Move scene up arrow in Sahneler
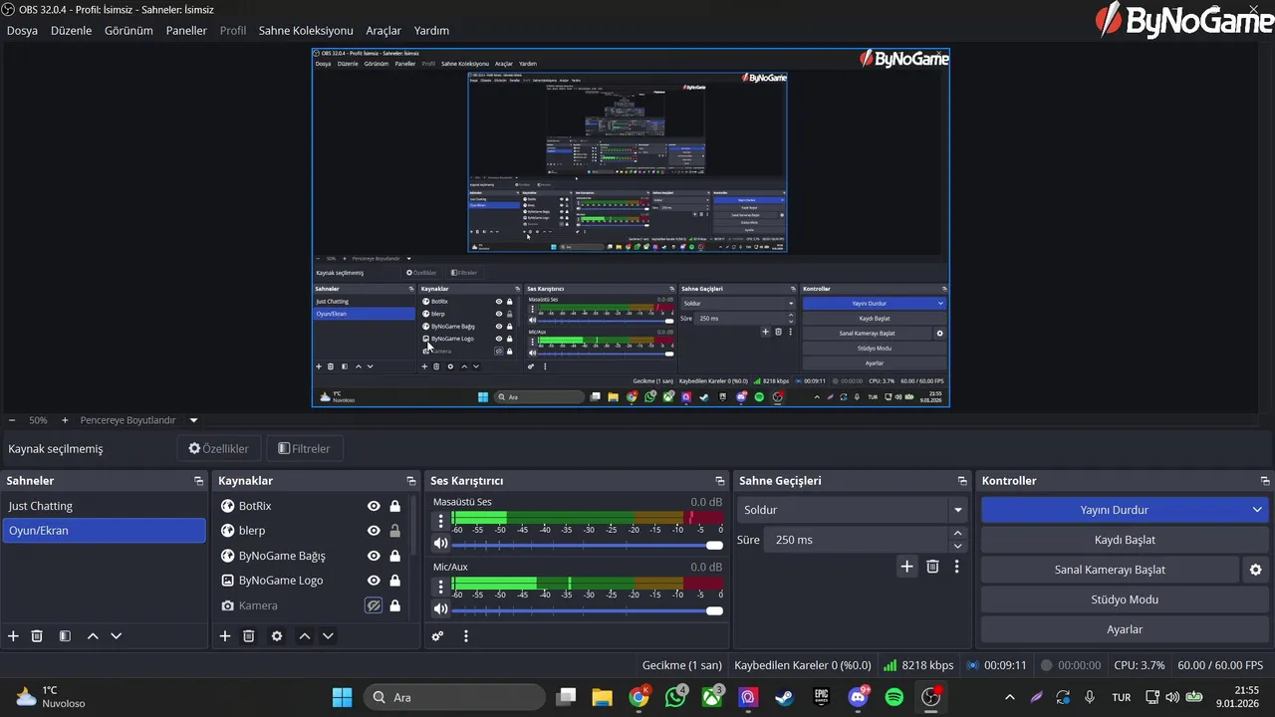This screenshot has height=717, width=1275. 93,636
